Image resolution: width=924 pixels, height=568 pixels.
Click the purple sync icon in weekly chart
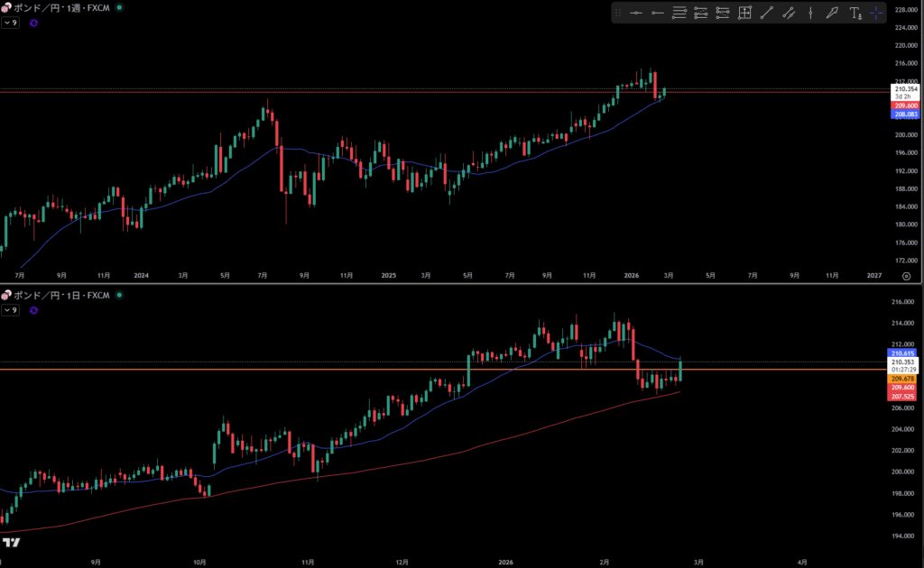[x=33, y=23]
